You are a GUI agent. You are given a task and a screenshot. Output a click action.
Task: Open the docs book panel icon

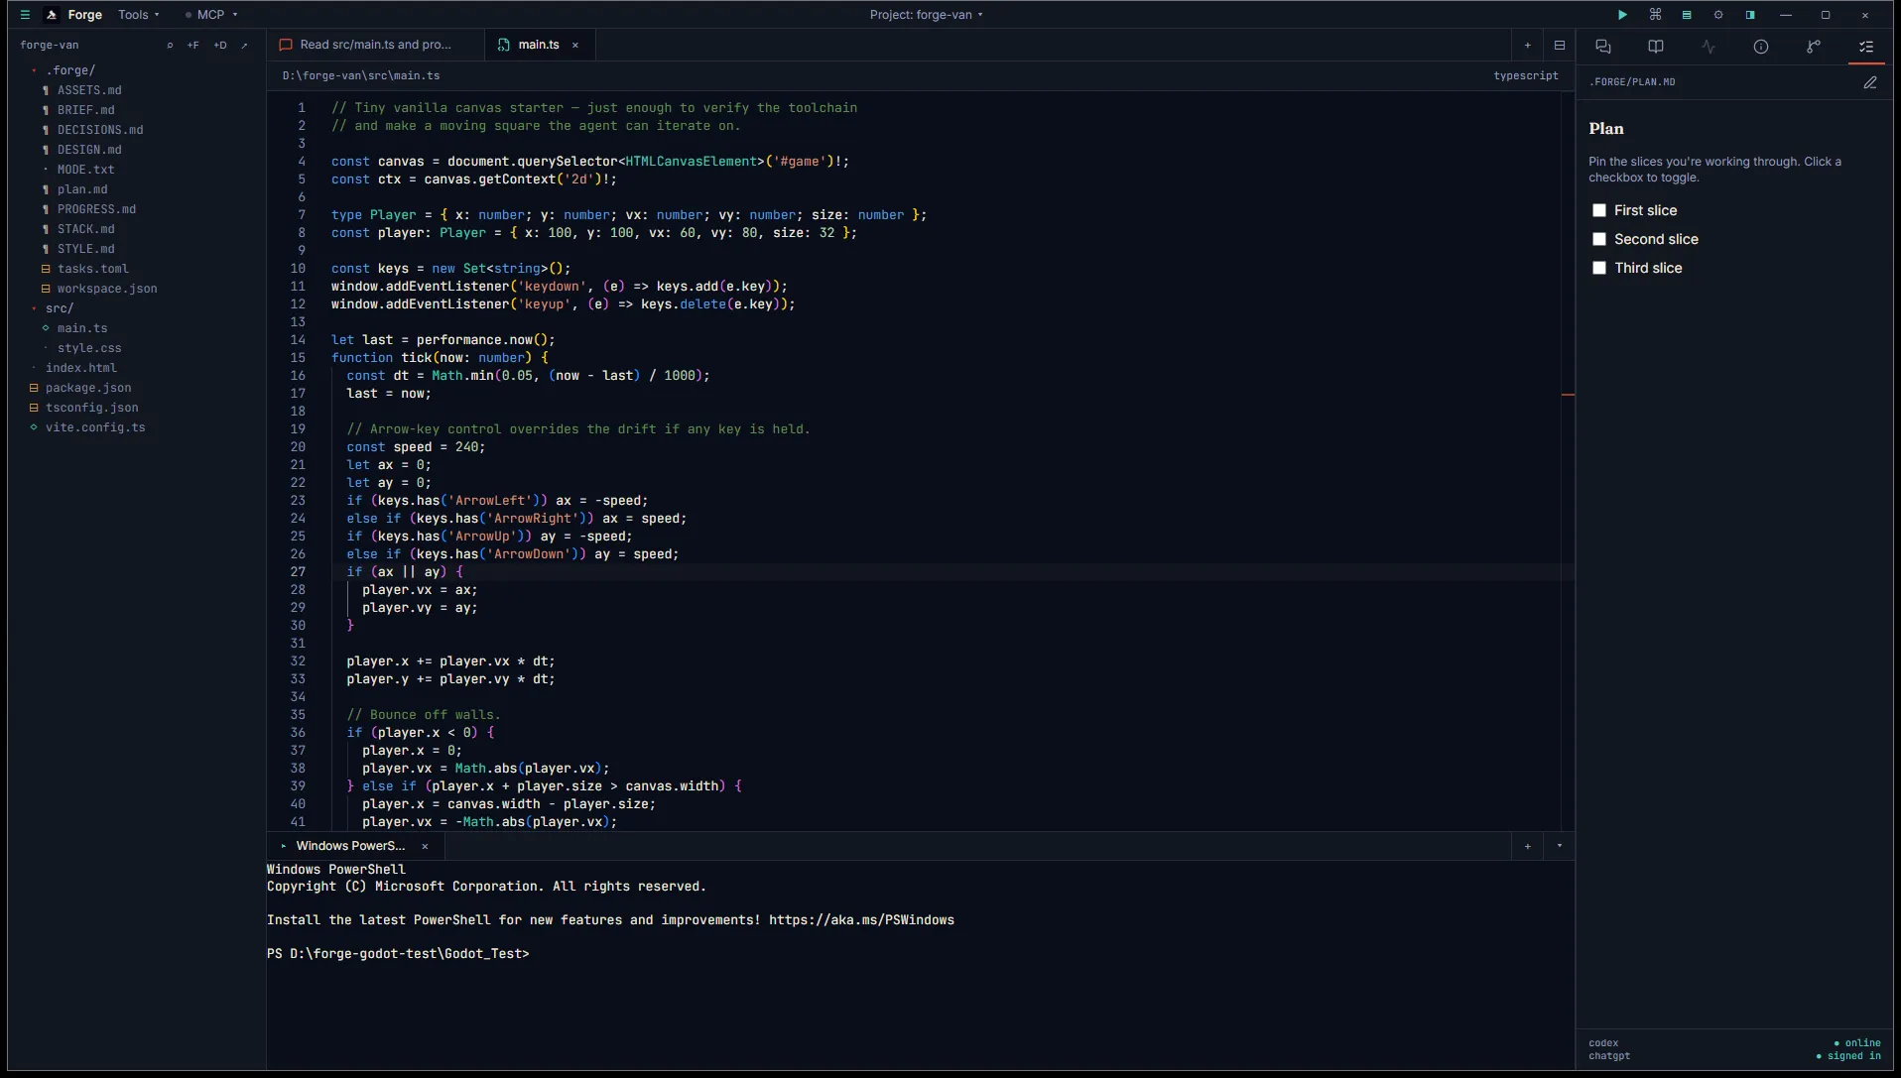[1656, 47]
